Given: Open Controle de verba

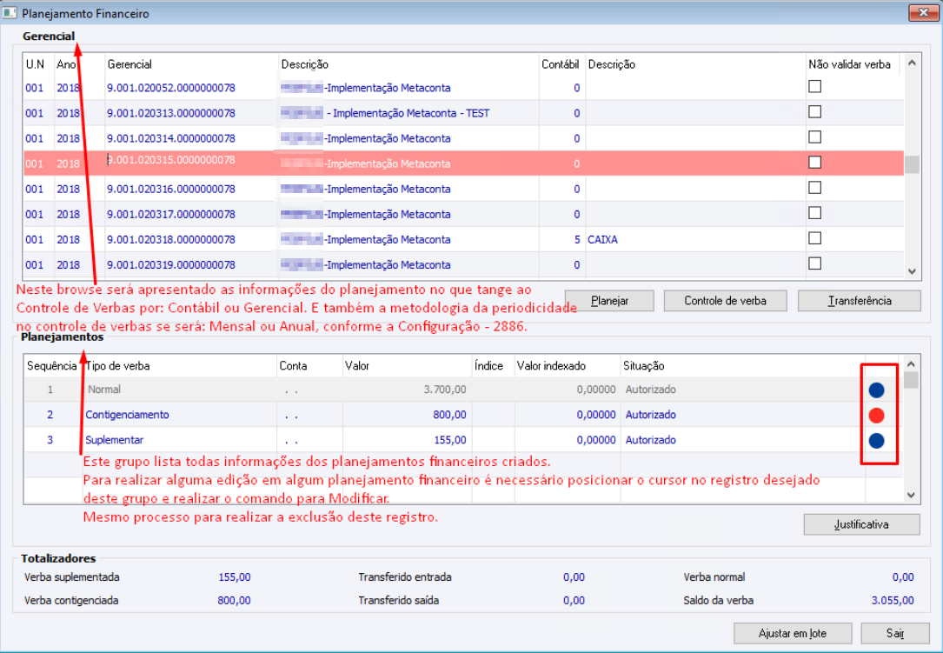Looking at the screenshot, I should [x=726, y=300].
